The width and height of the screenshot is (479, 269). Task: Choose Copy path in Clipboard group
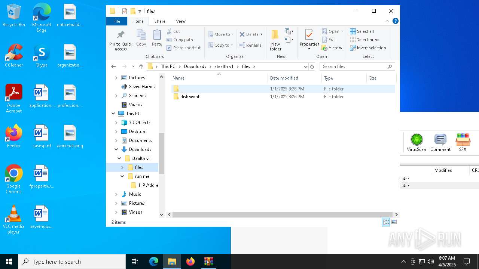[x=180, y=40]
